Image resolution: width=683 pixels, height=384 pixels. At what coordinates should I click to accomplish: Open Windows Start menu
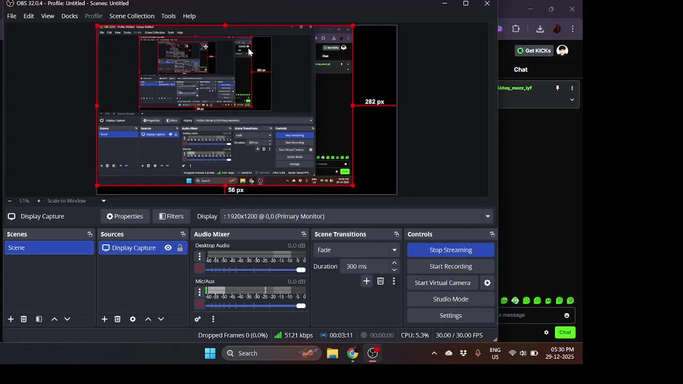click(210, 353)
